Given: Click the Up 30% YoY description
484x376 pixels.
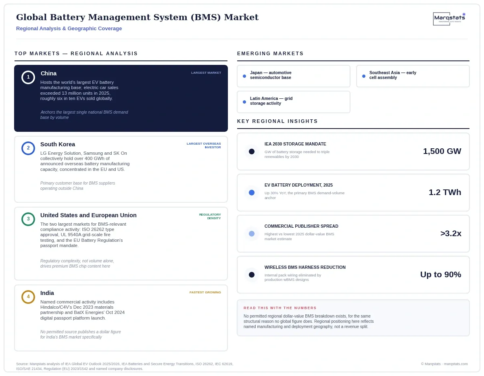Looking at the screenshot, I should (x=305, y=195).
